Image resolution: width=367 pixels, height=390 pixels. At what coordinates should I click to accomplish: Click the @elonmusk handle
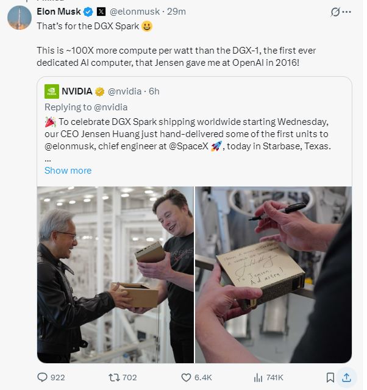coord(135,12)
